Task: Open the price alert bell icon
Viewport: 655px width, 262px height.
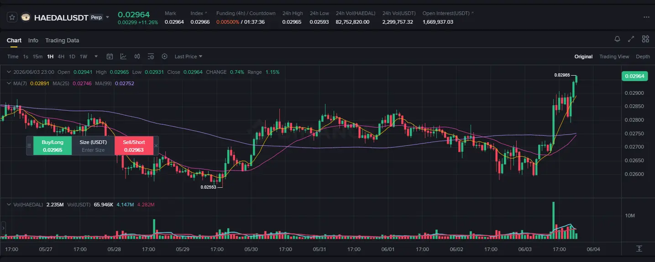Action: point(618,39)
